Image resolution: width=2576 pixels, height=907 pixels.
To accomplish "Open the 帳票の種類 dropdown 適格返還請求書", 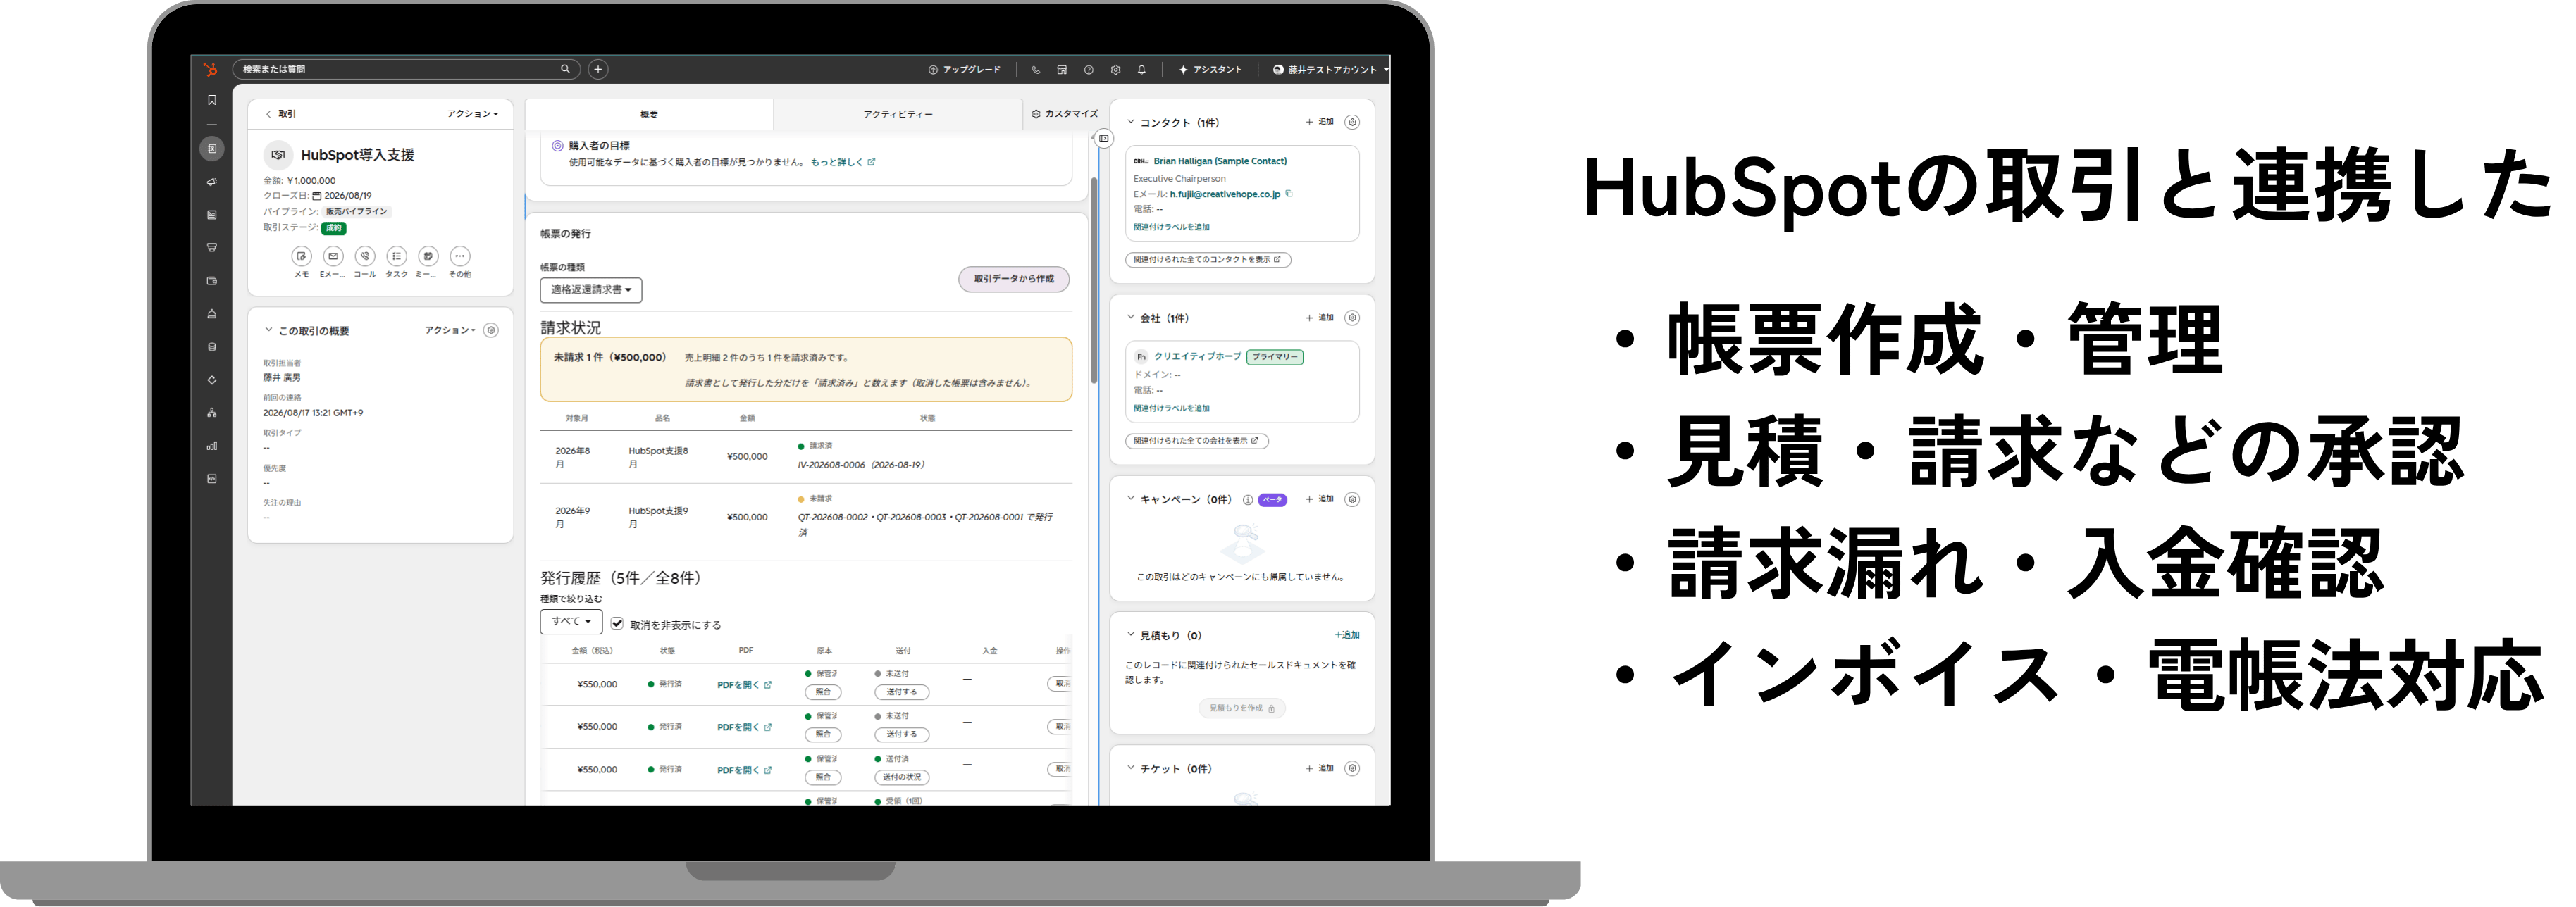I will tap(591, 289).
